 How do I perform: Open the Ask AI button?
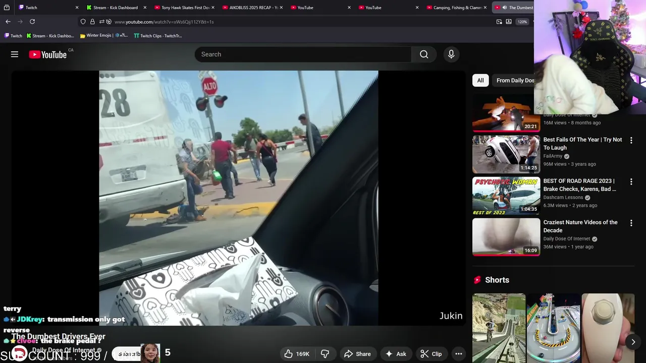tap(396, 354)
